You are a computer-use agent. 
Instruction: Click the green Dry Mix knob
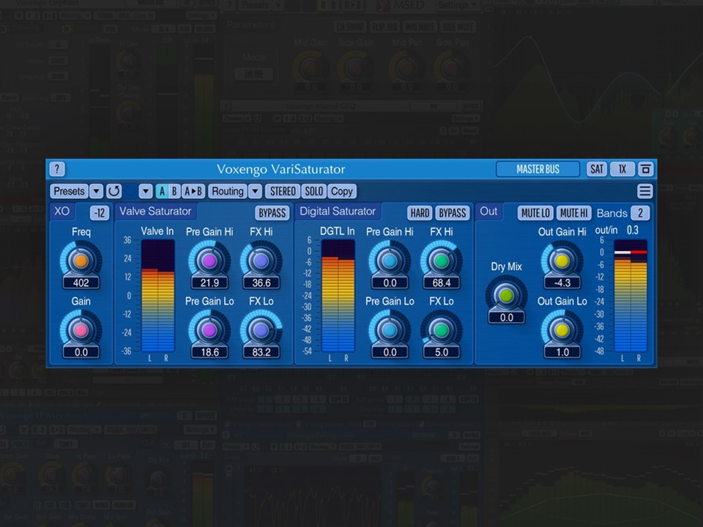click(506, 296)
